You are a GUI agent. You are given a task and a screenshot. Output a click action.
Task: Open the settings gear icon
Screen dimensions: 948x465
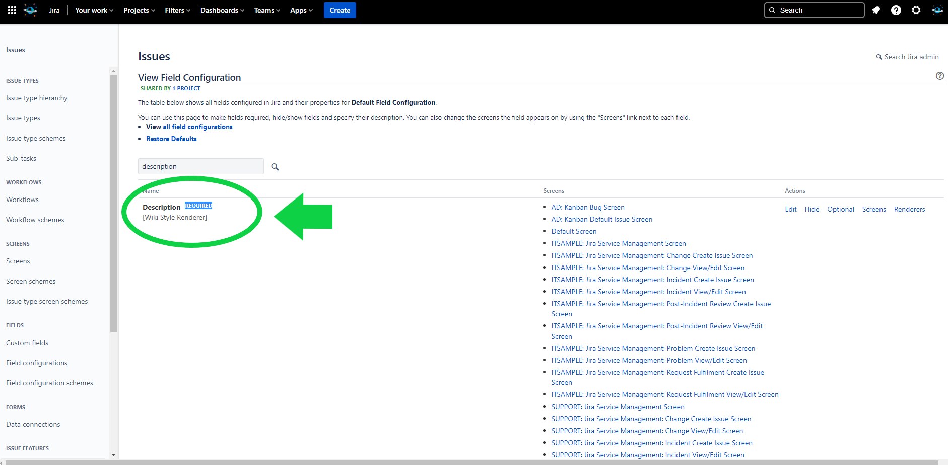click(916, 10)
